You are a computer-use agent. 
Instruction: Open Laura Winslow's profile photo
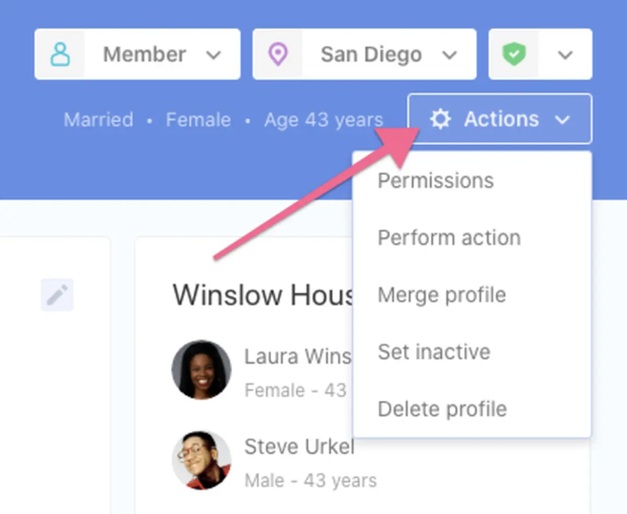[202, 370]
